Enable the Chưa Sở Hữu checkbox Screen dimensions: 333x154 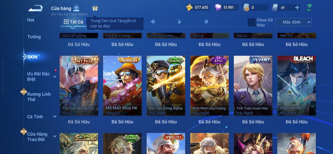pos(252,22)
